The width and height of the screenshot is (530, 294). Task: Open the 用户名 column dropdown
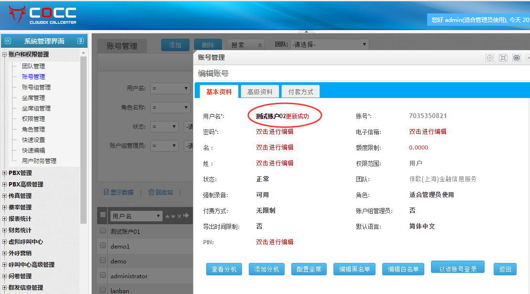coord(136,216)
